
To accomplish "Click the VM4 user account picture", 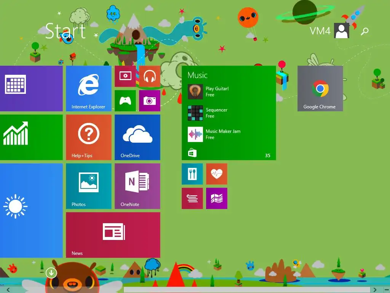I will 342,31.
